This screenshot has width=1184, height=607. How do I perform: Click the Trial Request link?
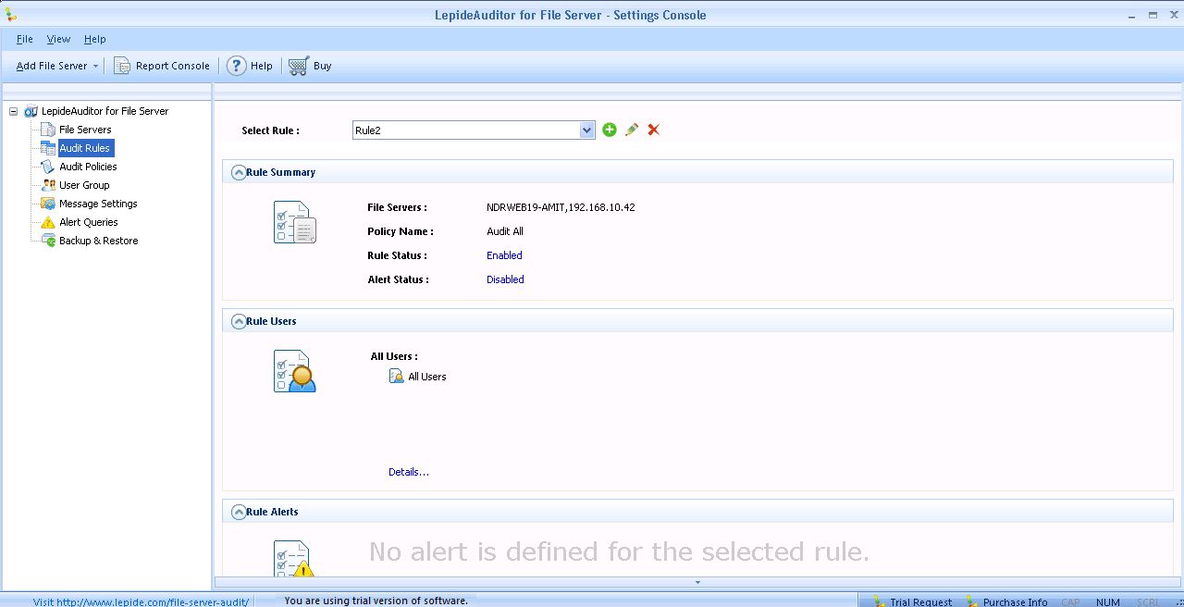coord(921,602)
